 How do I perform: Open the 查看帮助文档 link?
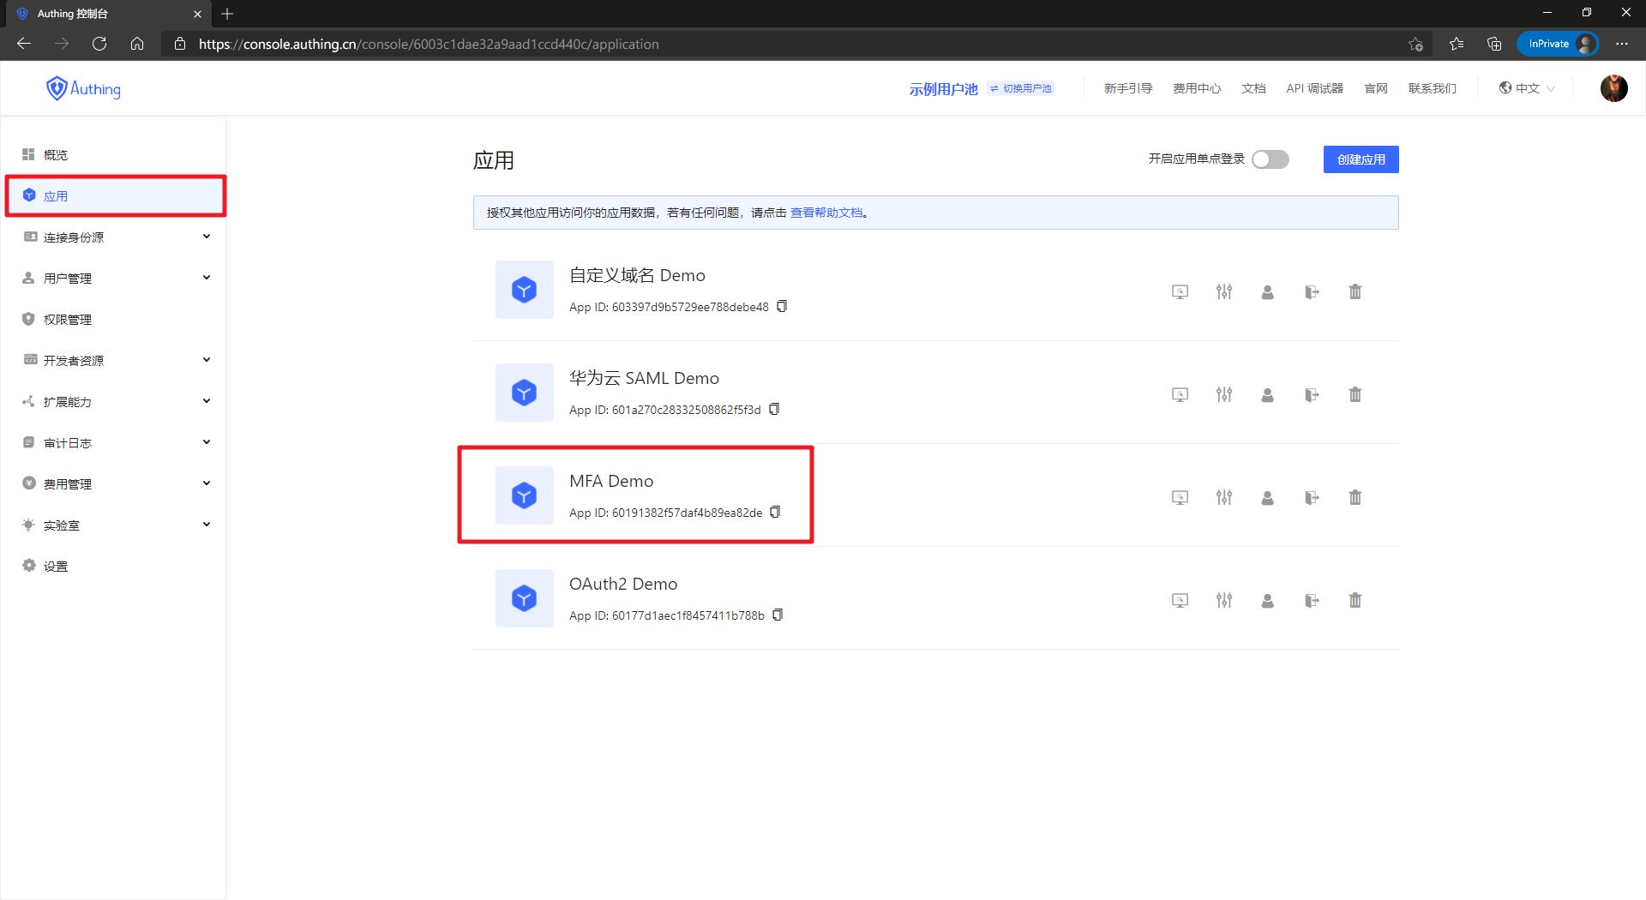click(x=826, y=213)
